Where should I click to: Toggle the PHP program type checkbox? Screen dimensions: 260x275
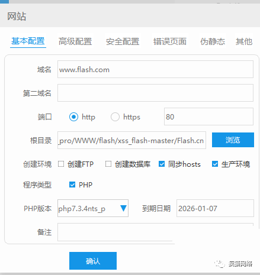tap(72, 185)
